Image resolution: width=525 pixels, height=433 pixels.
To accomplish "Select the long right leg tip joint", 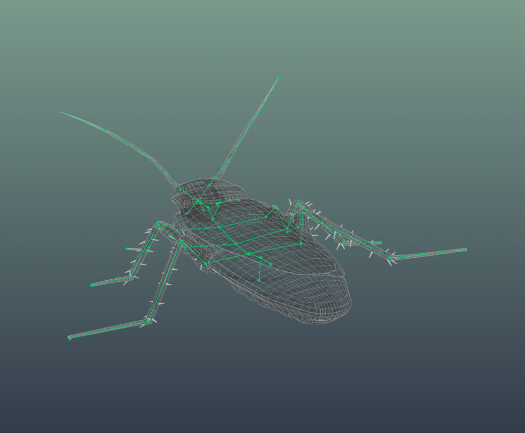I will tap(465, 250).
